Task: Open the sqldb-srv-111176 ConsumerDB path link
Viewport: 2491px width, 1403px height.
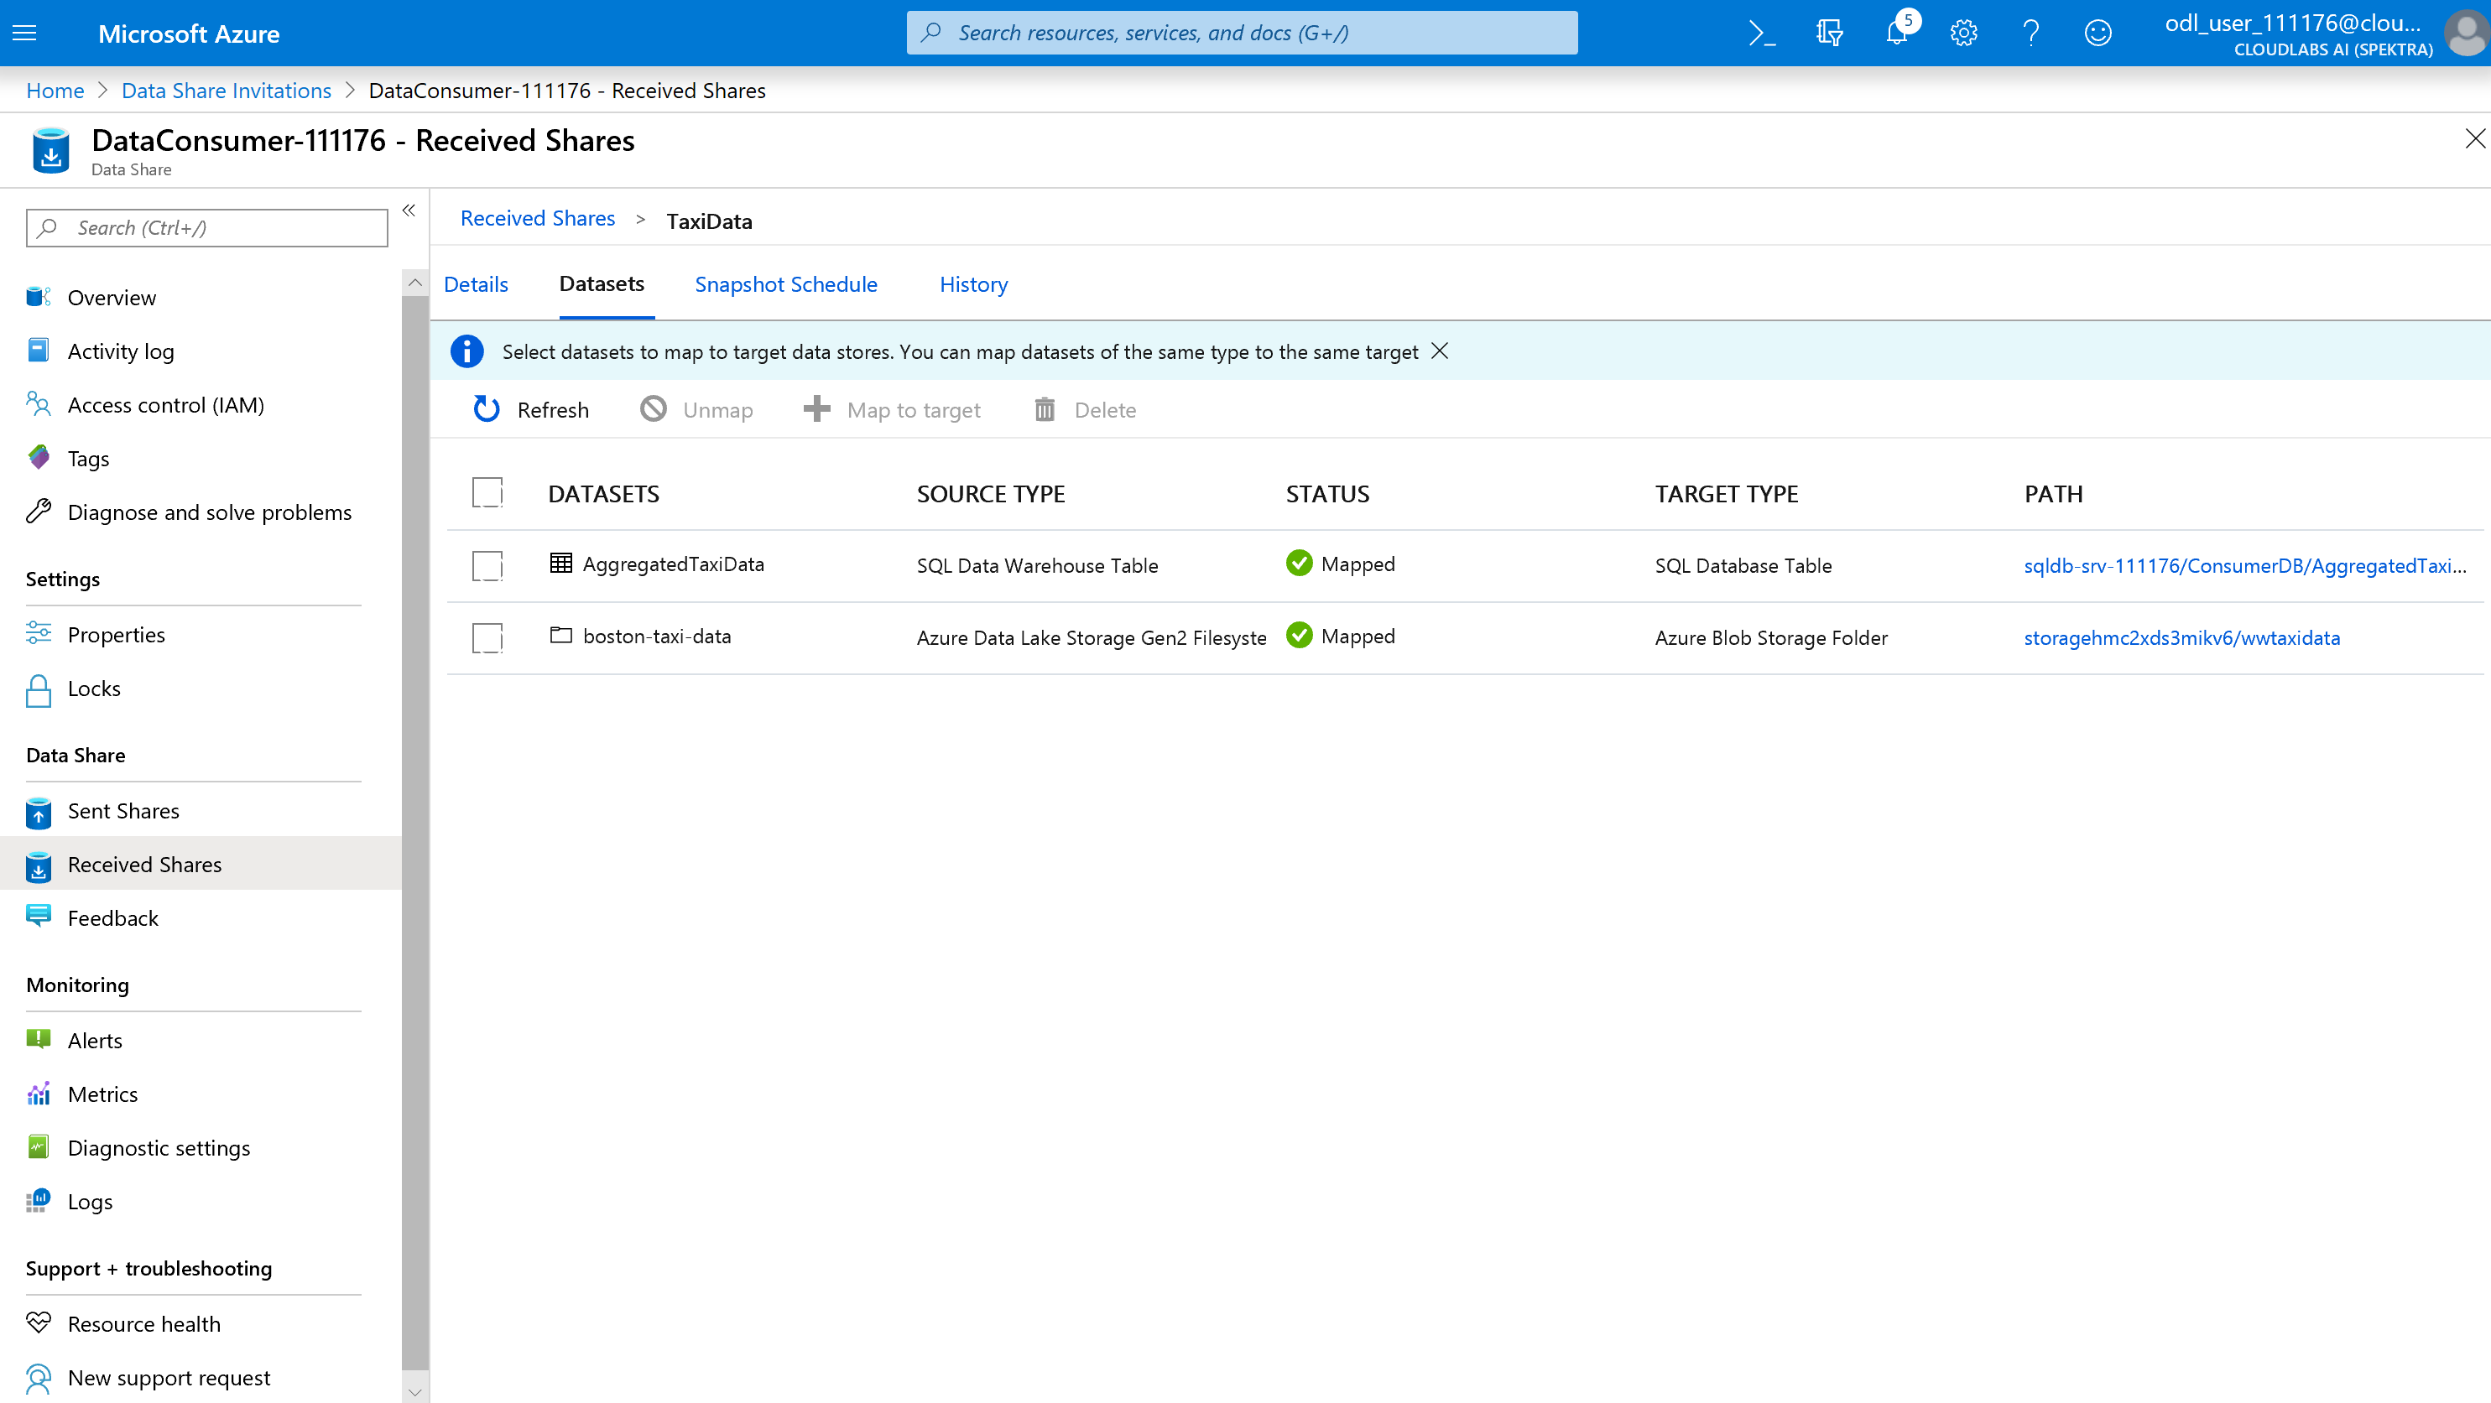Action: [x=2245, y=565]
